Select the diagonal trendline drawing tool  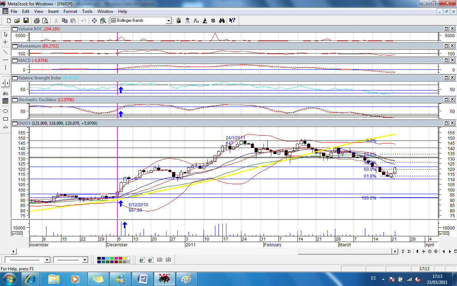[5, 52]
